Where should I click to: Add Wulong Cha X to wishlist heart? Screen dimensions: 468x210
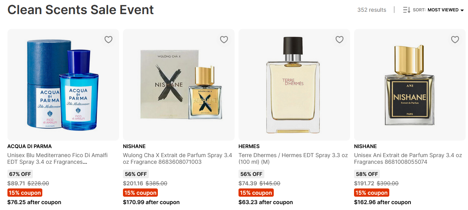click(224, 40)
